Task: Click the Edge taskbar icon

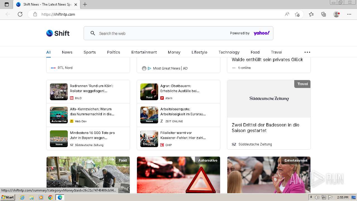Action: (60, 197)
